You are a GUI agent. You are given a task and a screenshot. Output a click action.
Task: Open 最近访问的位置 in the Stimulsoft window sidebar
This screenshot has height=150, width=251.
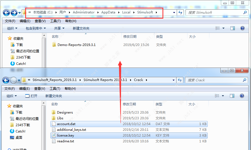pos(25,51)
